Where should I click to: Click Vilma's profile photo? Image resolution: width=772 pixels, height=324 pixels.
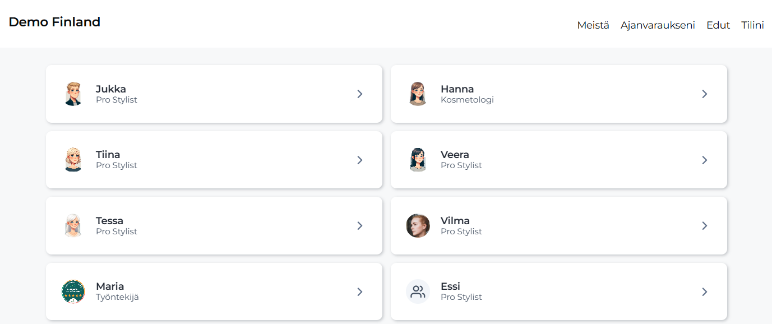418,226
